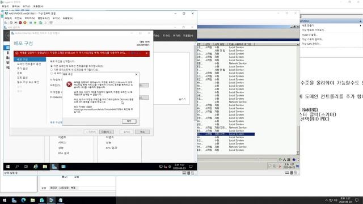
Task: Click 숨기기 link in Server Manager
Action: point(182,99)
